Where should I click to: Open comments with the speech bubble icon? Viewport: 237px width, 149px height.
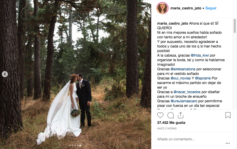click(171, 115)
